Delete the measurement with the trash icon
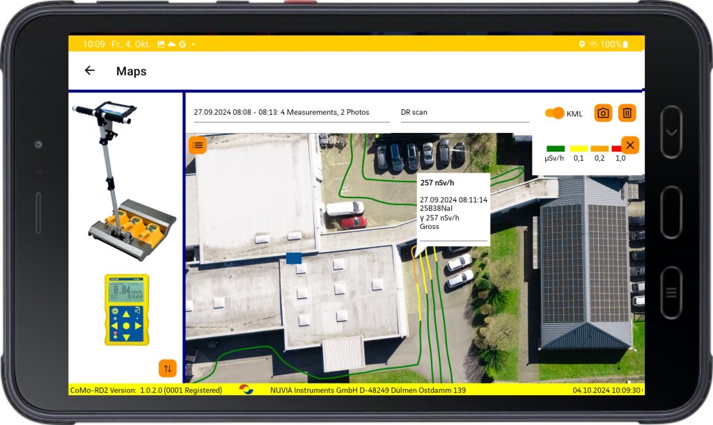Screen dimensions: 713x425 pos(627,113)
